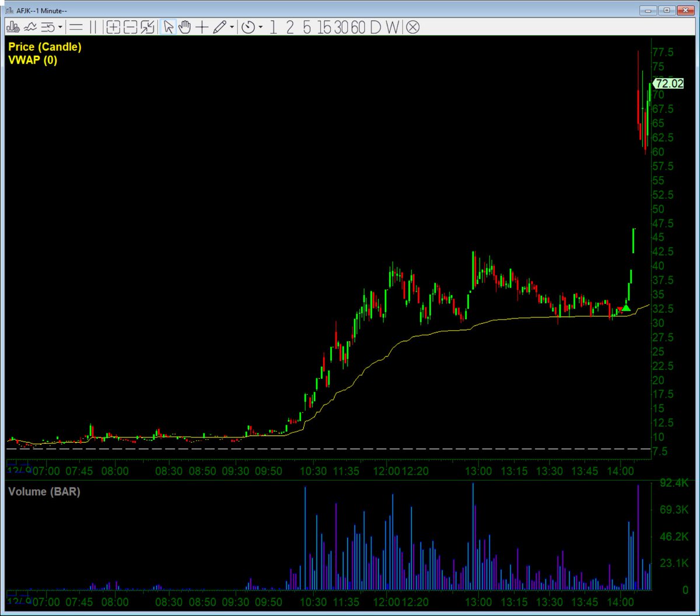The image size is (700, 616).
Task: Switch to the 2 minute interval
Action: click(290, 27)
